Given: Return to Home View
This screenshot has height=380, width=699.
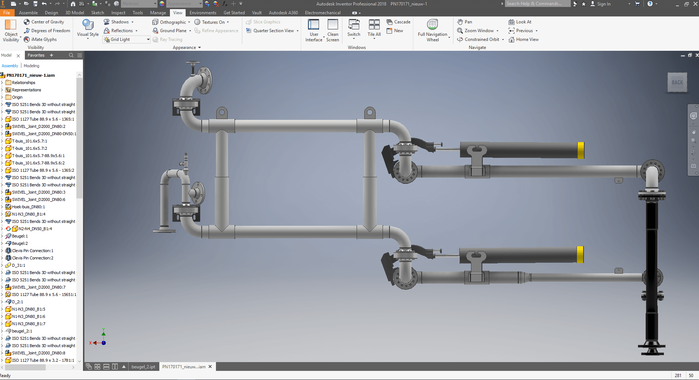Looking at the screenshot, I should tap(523, 39).
